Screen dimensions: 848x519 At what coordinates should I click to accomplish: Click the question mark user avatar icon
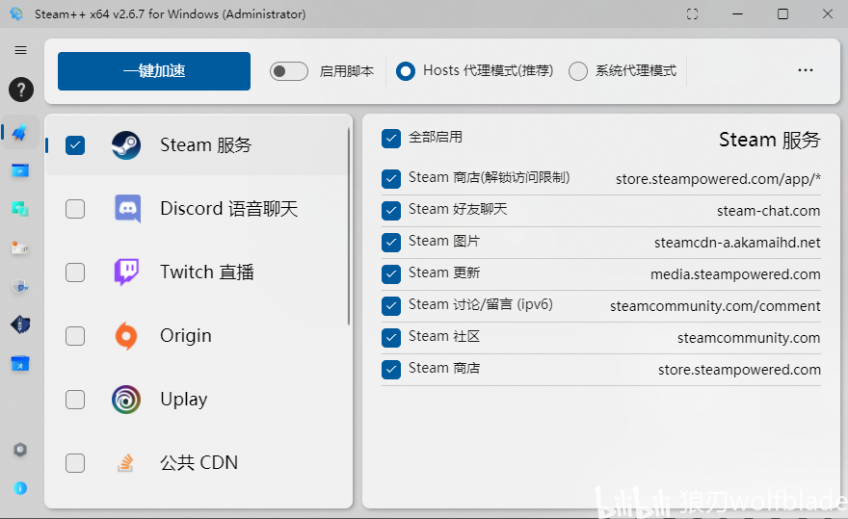pos(21,90)
